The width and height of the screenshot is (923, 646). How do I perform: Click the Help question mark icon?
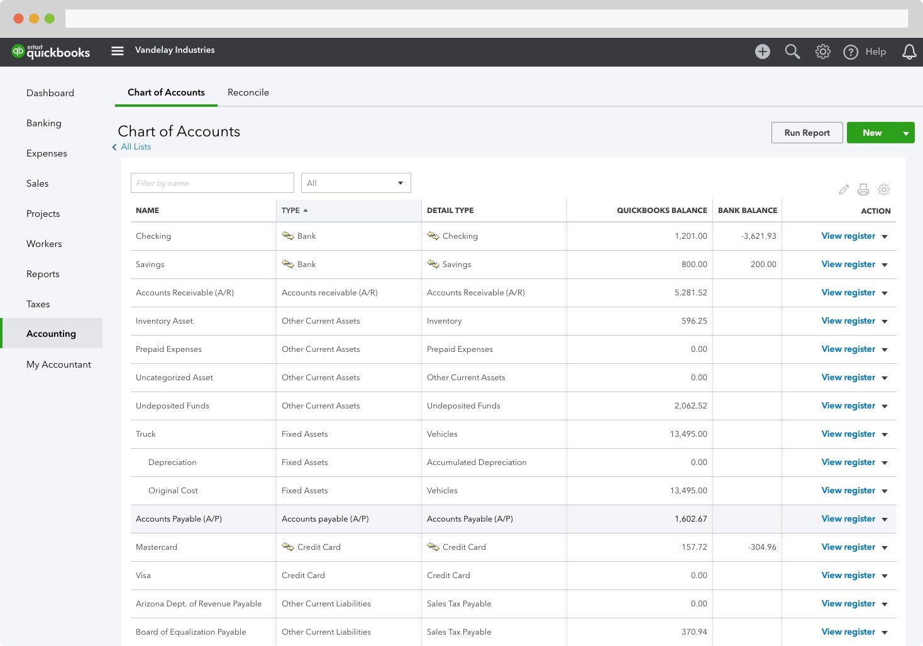851,52
